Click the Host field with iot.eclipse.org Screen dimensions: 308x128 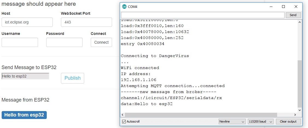click(x=27, y=22)
